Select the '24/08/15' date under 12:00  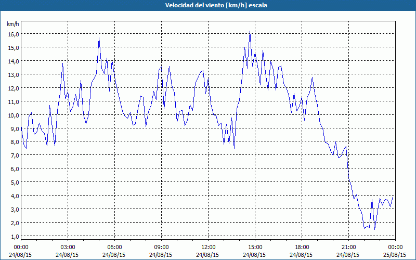pyautogui.click(x=207, y=255)
